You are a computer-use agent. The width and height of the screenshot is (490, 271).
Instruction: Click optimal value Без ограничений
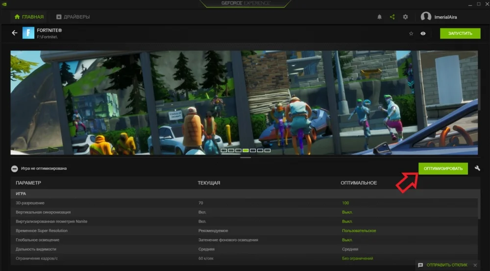click(358, 258)
